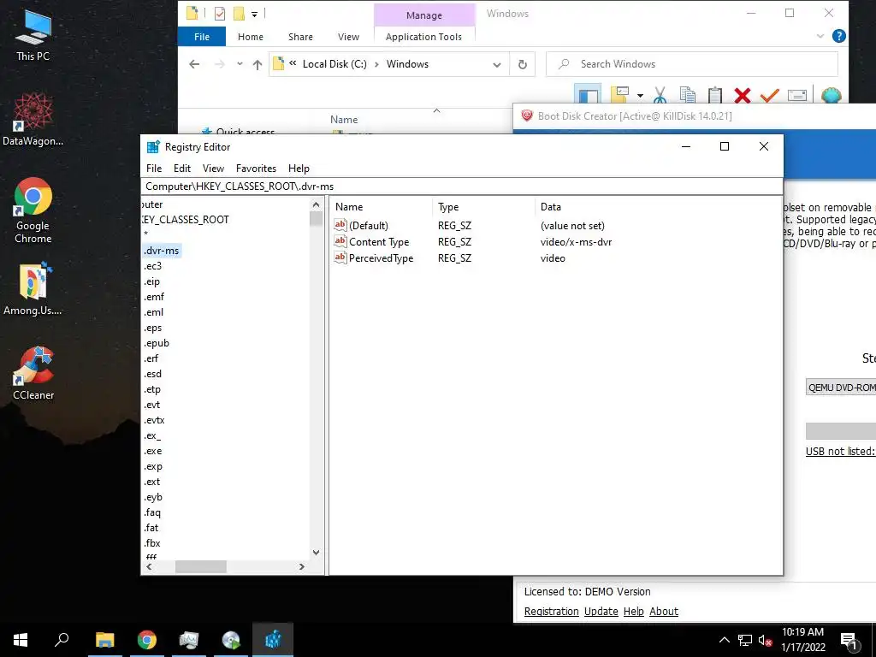Click the Search Windows input field
The width and height of the screenshot is (876, 657).
point(692,64)
